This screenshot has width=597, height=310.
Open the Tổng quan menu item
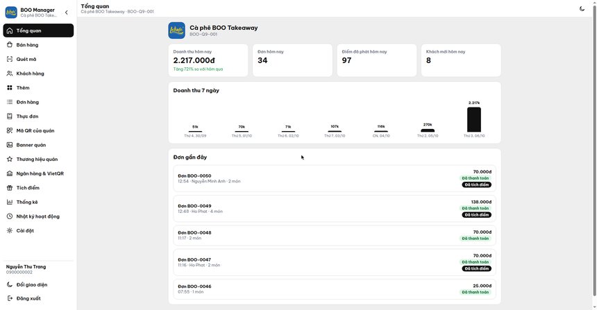(x=38, y=31)
